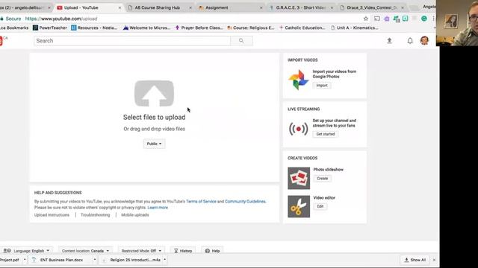This screenshot has height=268, width=478.
Task: Click the green Grammarly extension icon
Action: [x=424, y=19]
